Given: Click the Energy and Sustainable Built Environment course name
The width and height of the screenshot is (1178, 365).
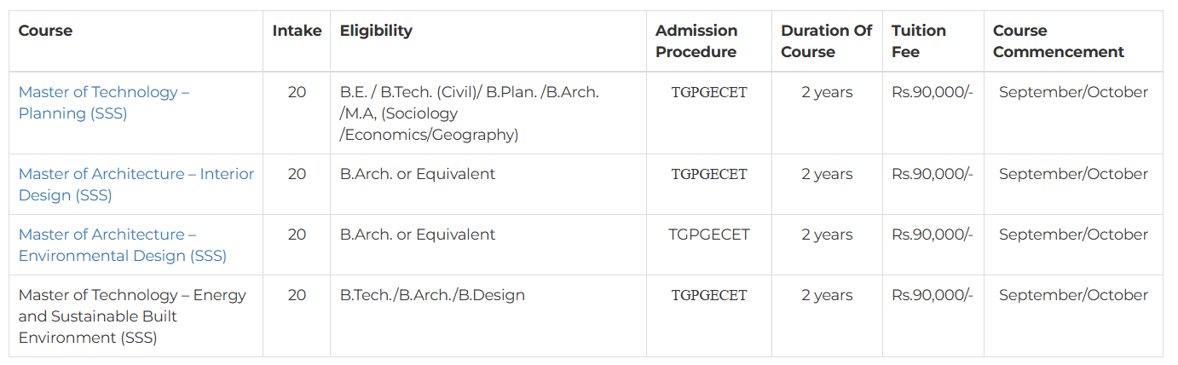Looking at the screenshot, I should pos(132,316).
